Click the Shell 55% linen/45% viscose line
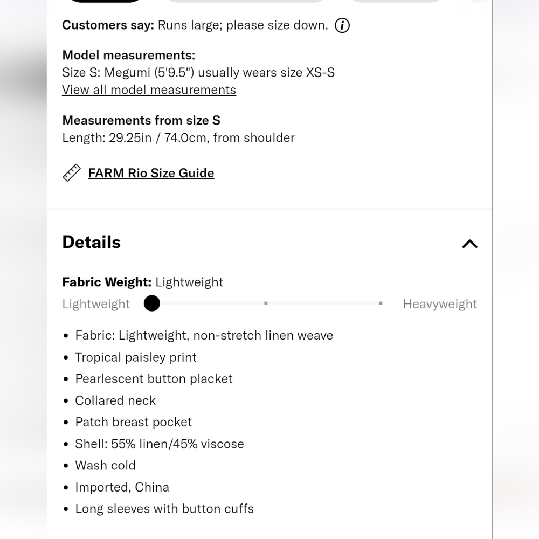The height and width of the screenshot is (539, 539). [160, 444]
